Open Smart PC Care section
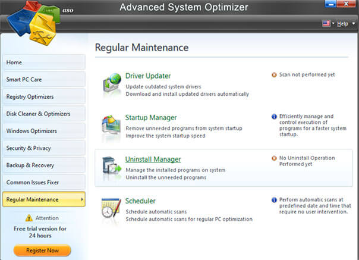The height and width of the screenshot is (260, 359). 44,79
